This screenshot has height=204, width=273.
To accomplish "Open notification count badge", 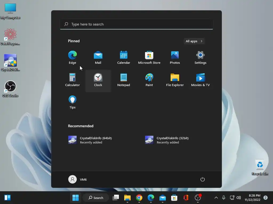I will pyautogui.click(x=266, y=198).
